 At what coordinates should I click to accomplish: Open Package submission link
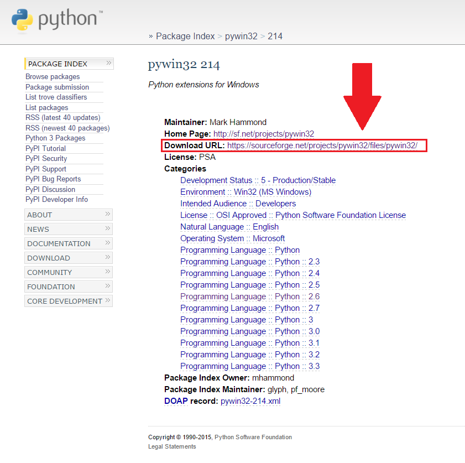pyautogui.click(x=58, y=87)
